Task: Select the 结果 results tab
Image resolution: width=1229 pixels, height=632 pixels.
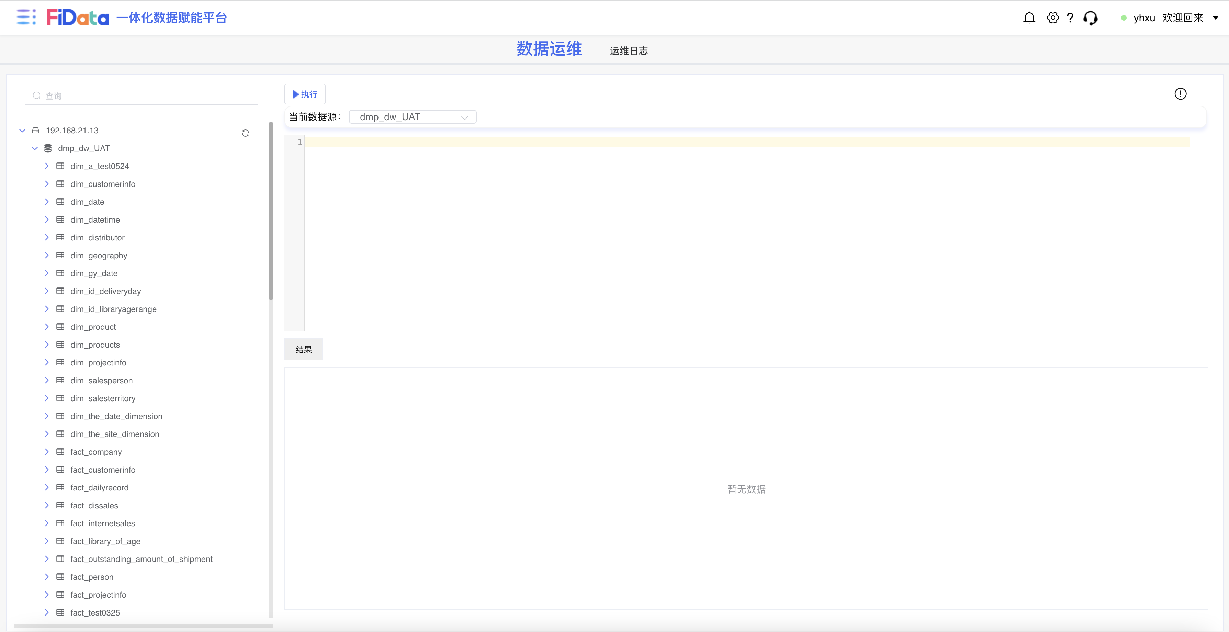Action: click(x=303, y=349)
